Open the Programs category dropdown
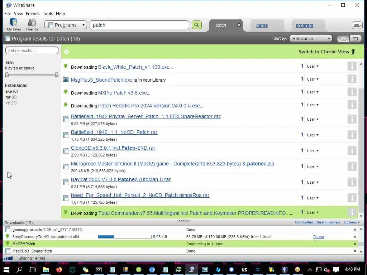 tap(66, 25)
